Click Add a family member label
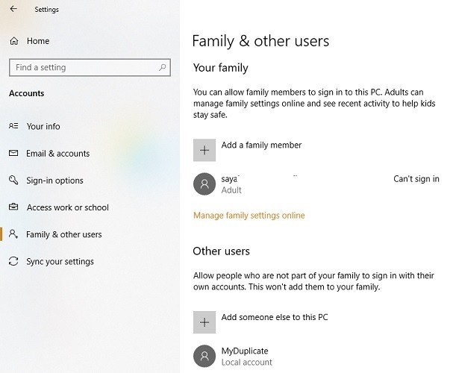The width and height of the screenshot is (453, 373). pyautogui.click(x=261, y=145)
